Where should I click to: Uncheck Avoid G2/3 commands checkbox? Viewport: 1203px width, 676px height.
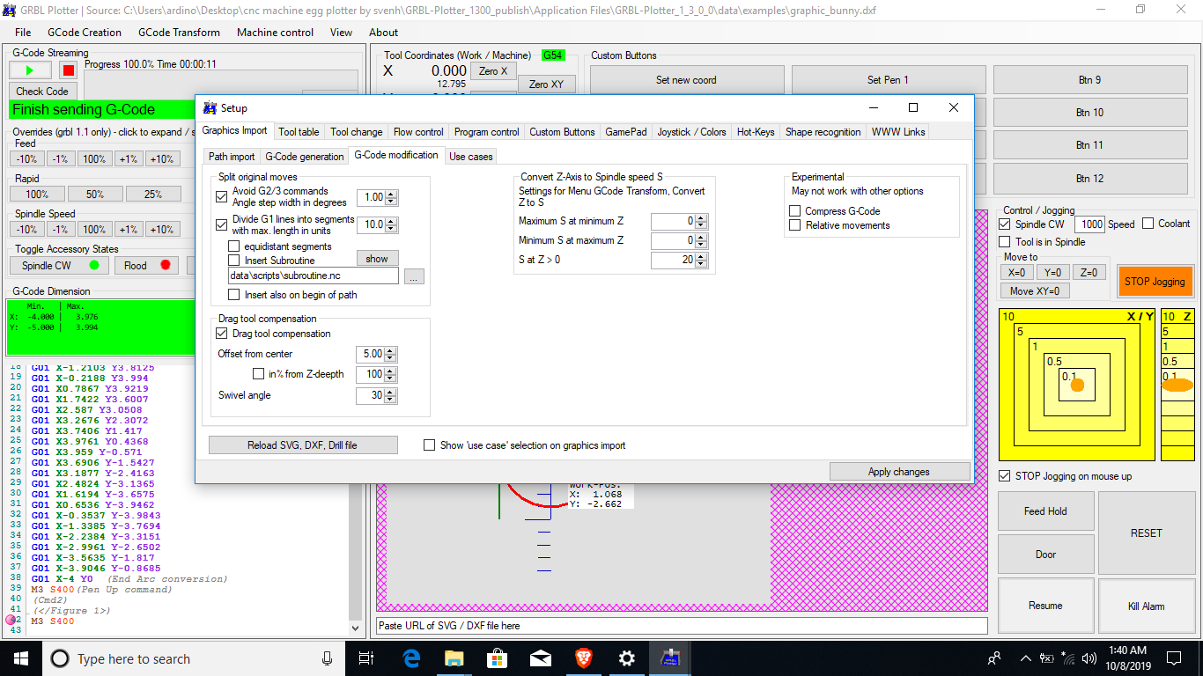pyautogui.click(x=222, y=197)
